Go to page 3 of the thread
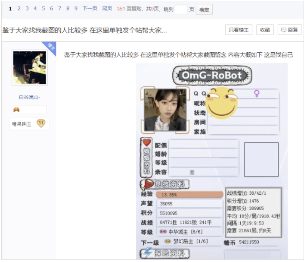This screenshot has height=262, width=307. (27, 9)
